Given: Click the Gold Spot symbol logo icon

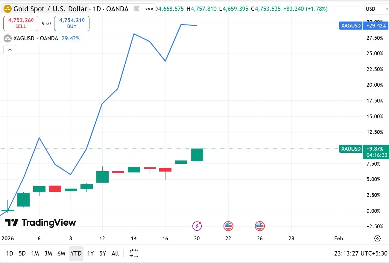Looking at the screenshot, I should coord(8,9).
